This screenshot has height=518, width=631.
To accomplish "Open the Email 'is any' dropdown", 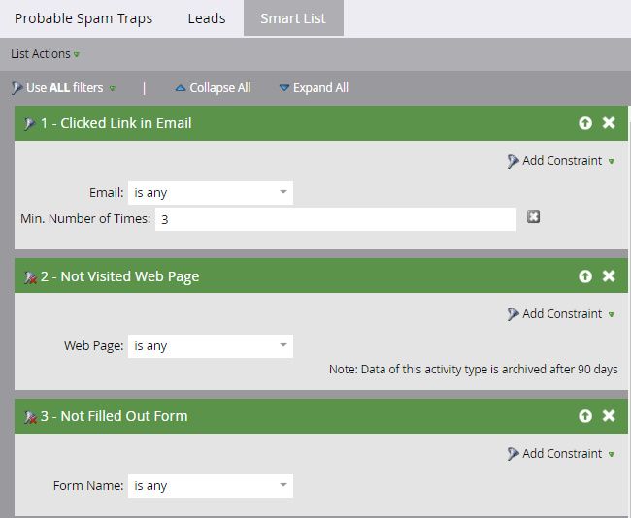I will pyautogui.click(x=210, y=192).
